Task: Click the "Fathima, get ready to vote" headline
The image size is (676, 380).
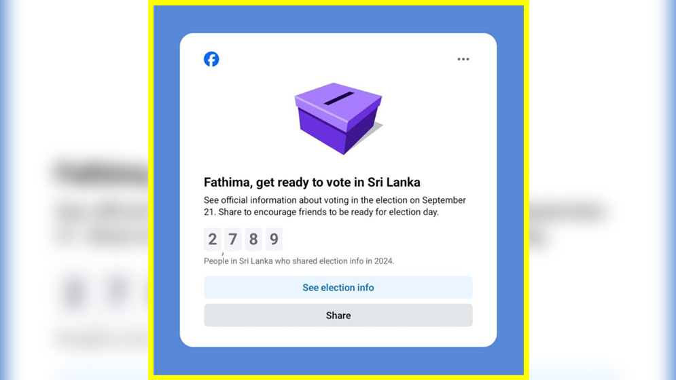Action: (x=285, y=182)
